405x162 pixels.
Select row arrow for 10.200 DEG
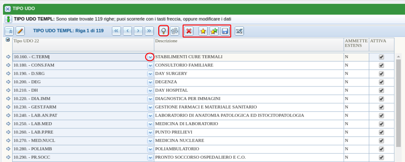click(8, 82)
